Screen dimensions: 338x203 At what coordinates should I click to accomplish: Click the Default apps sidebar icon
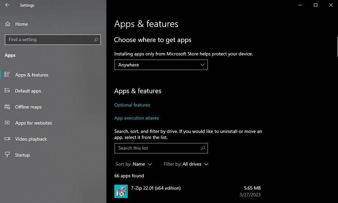click(x=7, y=90)
